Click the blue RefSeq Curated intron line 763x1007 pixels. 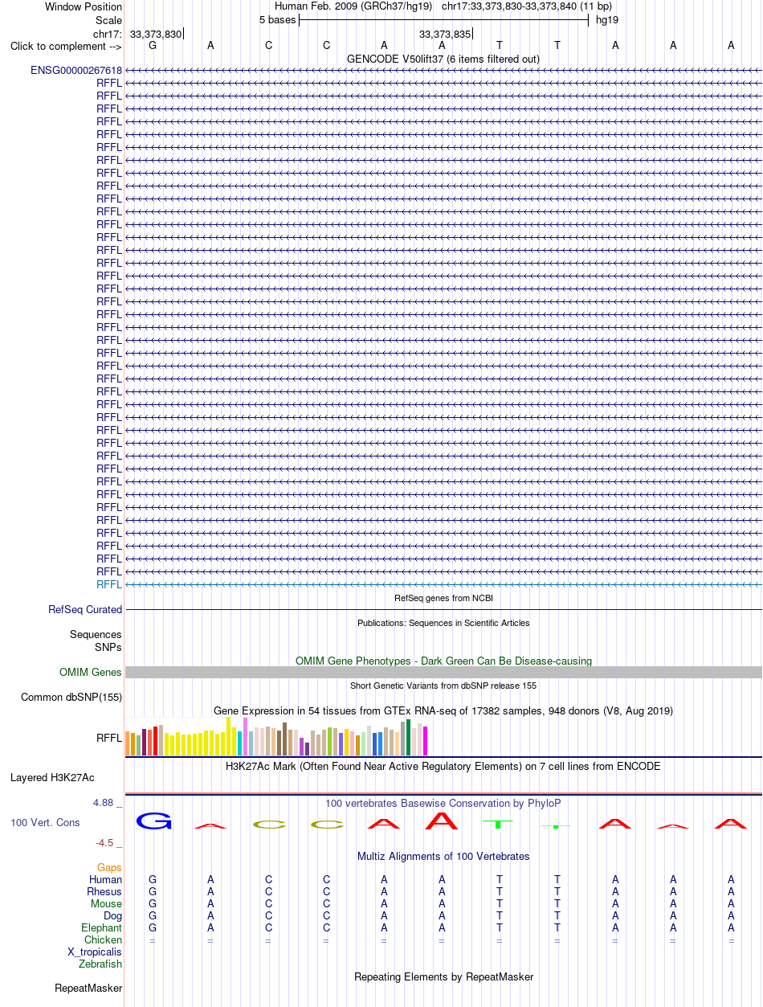coord(443,610)
